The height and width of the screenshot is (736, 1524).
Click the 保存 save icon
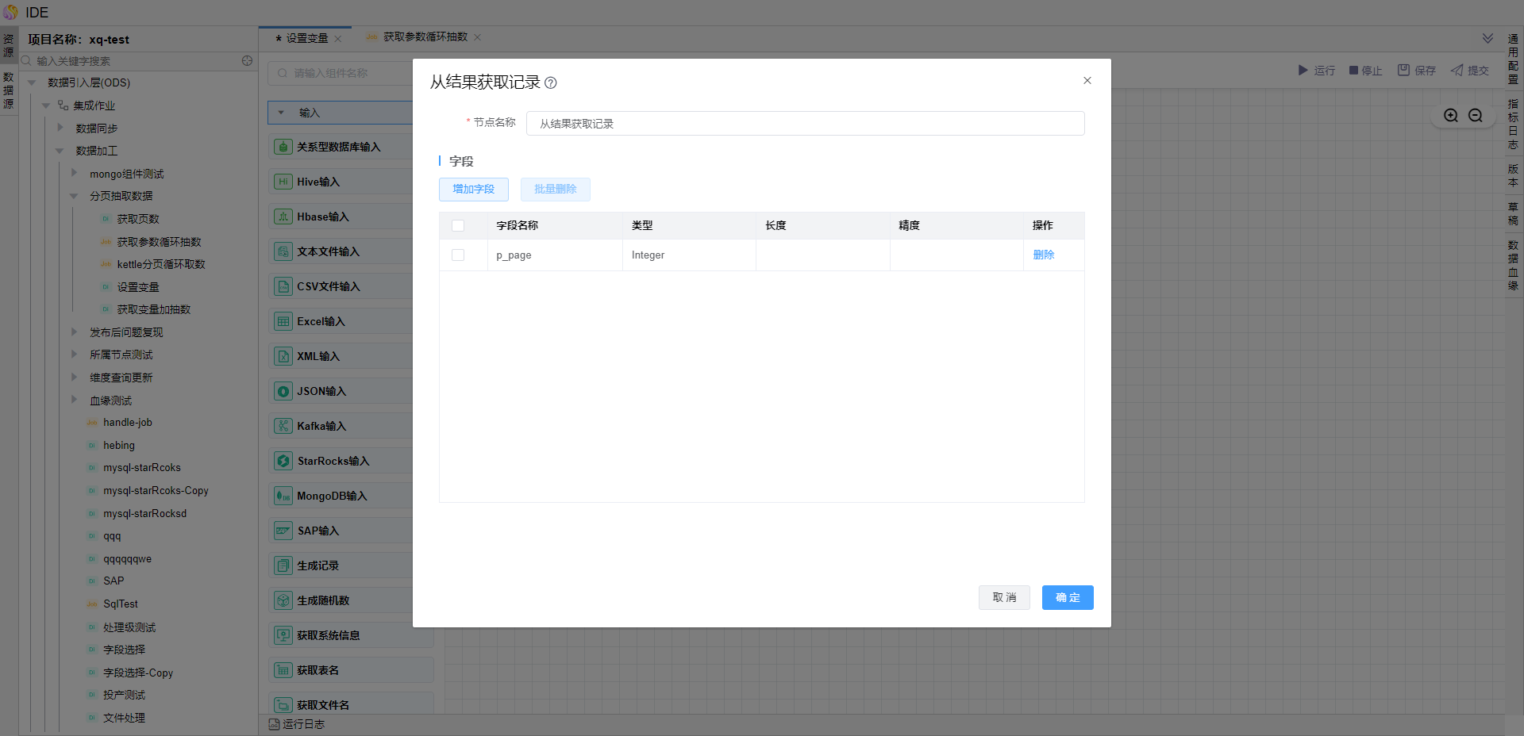click(x=1403, y=71)
